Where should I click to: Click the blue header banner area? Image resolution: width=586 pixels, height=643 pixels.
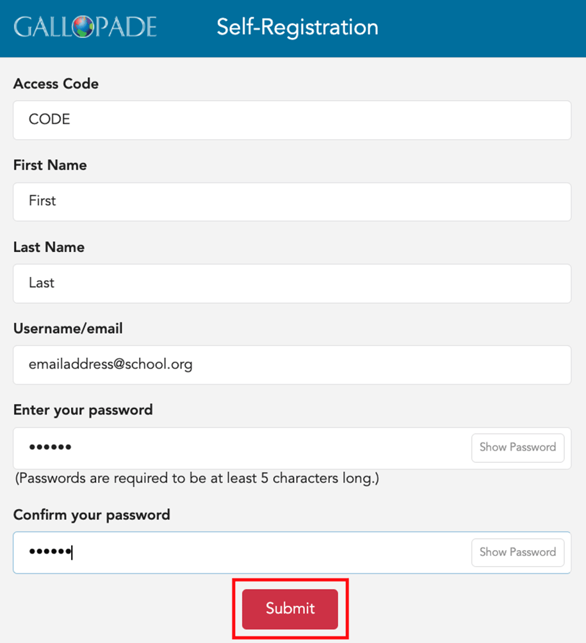[448, 27]
